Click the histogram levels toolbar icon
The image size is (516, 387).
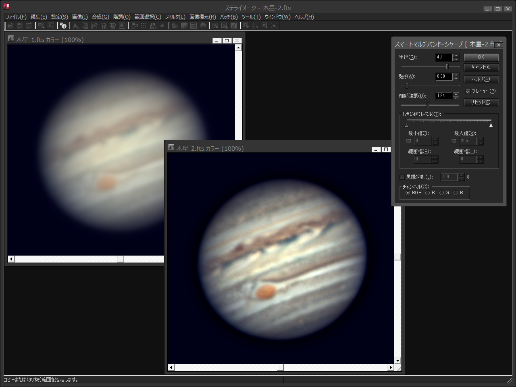(75, 25)
